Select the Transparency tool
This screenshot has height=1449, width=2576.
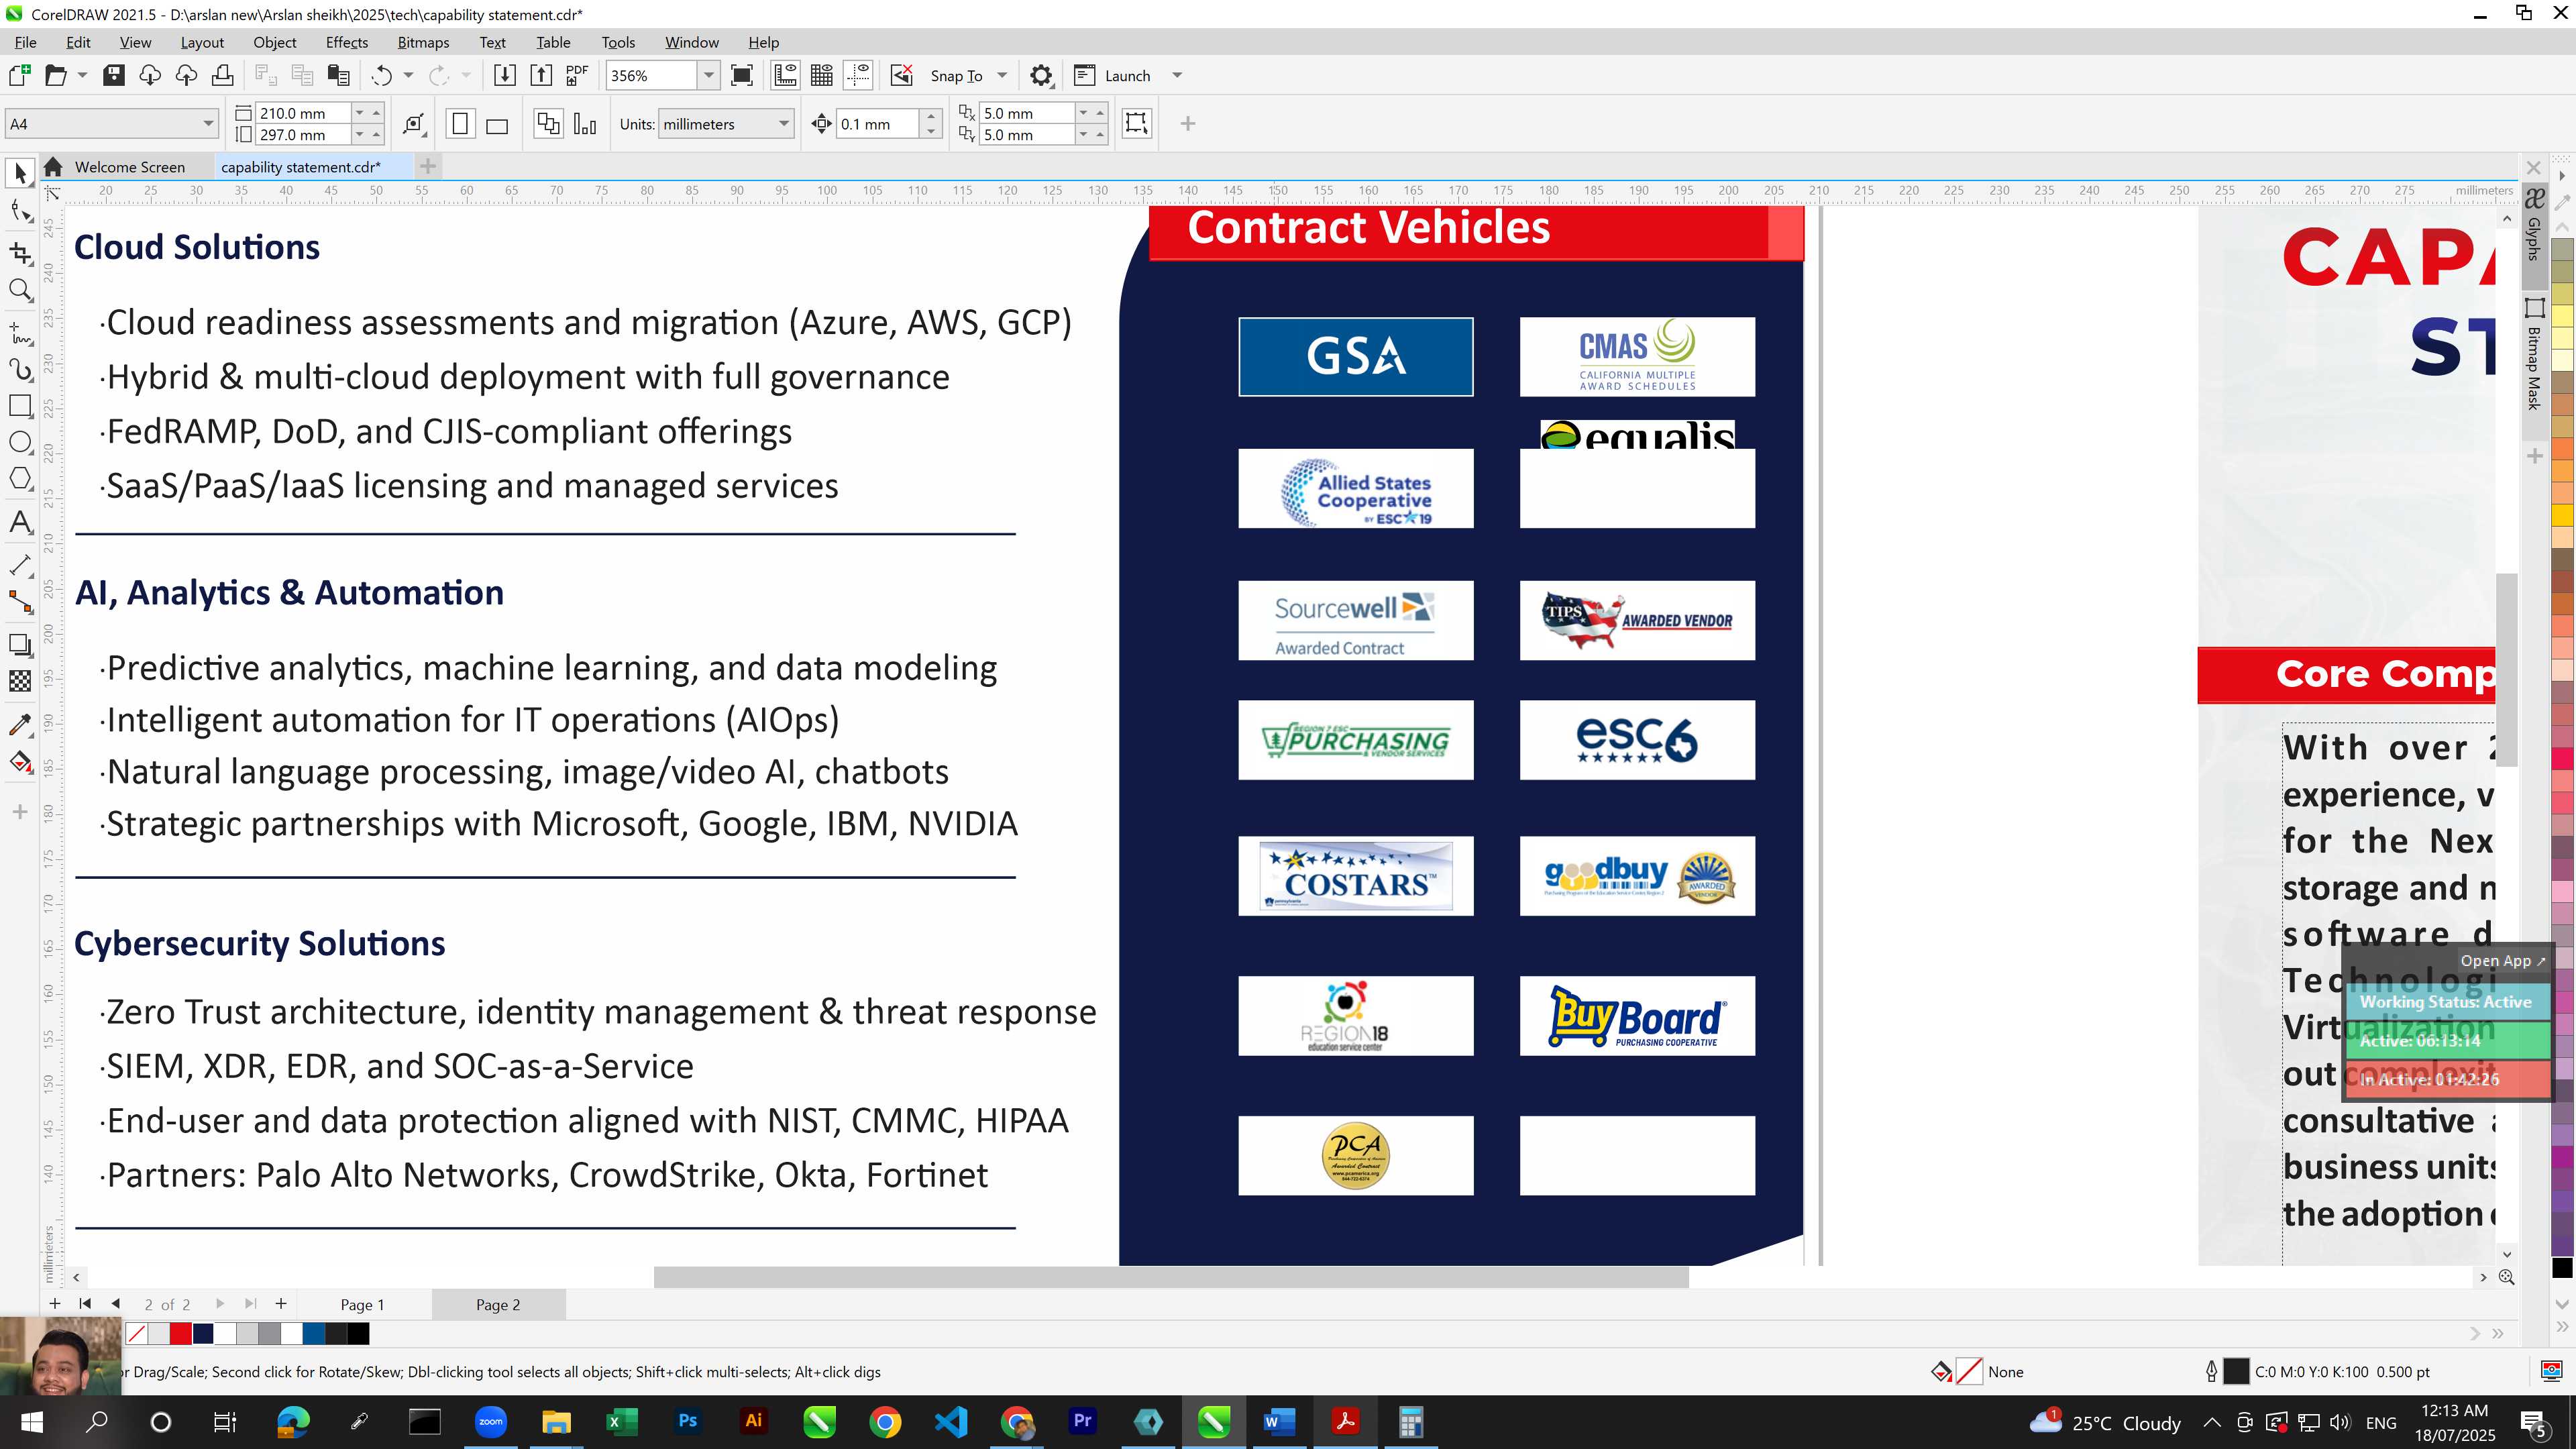point(20,682)
